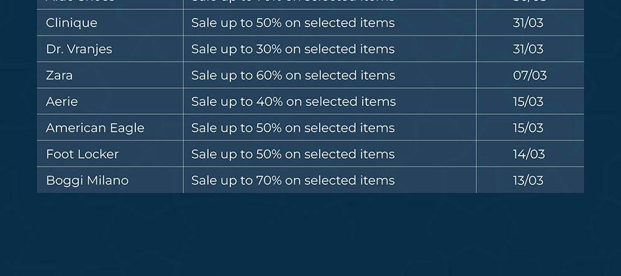Screen dimensions: 621x276
Task: Click the 30% sale text for Dr. Vranjes
Action: [292, 49]
